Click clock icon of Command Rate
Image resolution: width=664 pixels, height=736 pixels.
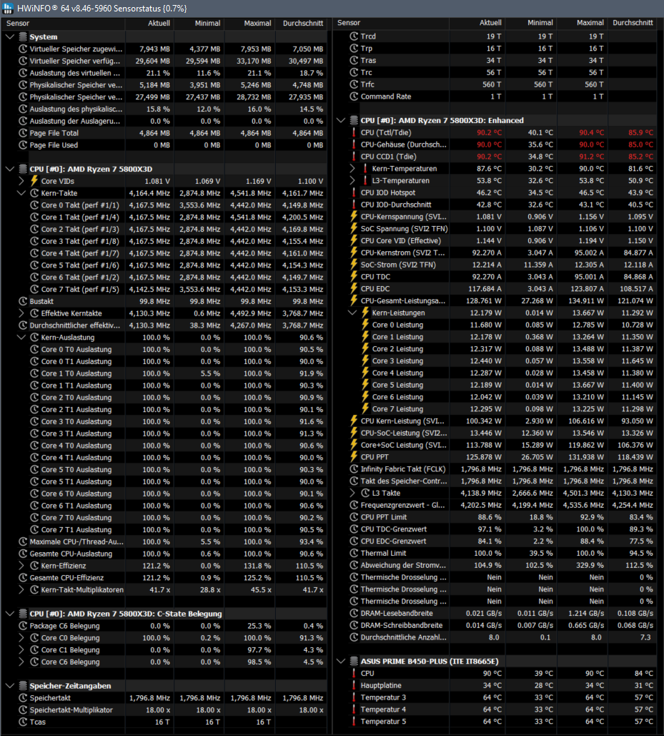click(354, 97)
